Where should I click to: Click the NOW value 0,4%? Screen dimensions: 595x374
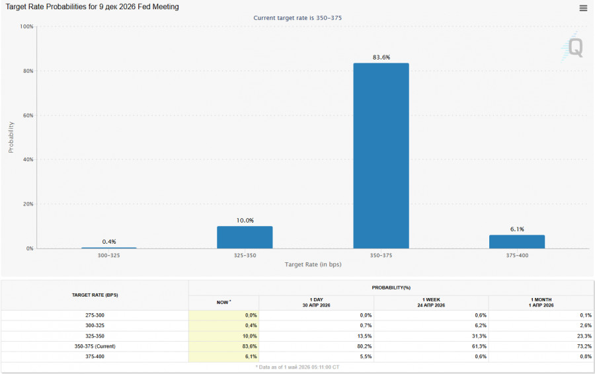tap(251, 326)
